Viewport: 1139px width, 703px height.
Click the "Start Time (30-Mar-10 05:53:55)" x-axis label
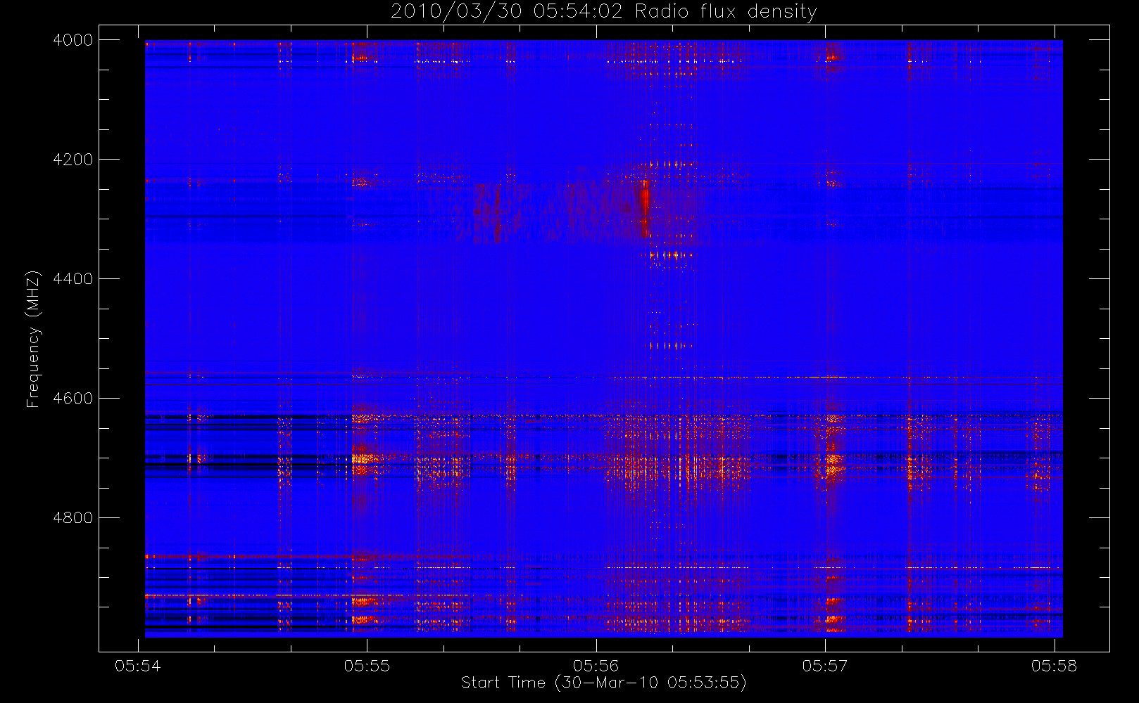pos(603,683)
